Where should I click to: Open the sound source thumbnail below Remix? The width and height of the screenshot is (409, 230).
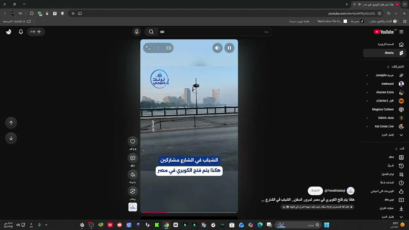tap(133, 207)
